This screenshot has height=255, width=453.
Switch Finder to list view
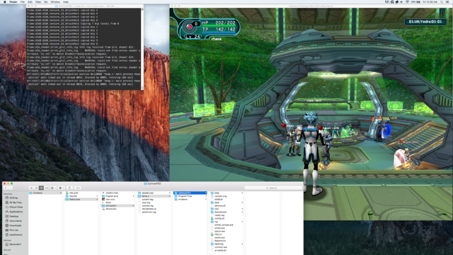[x=36, y=188]
